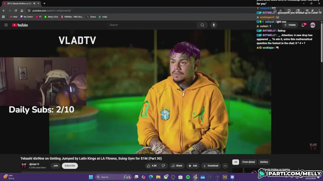Open the YouTube guide hamburger menu
The height and width of the screenshot is (181, 323).
(6, 25)
